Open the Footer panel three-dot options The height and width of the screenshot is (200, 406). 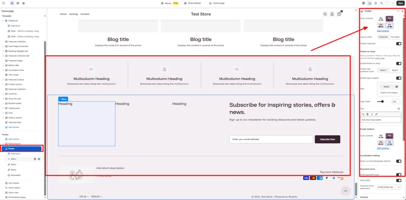click(398, 11)
